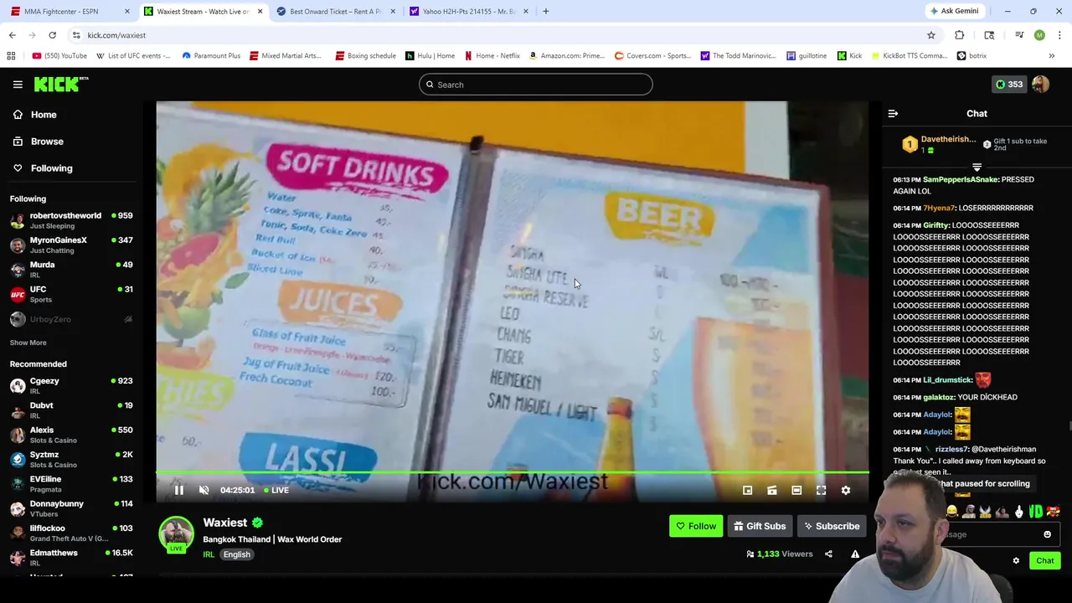Open MyronGainesX followed channel
1072x603 pixels.
[x=71, y=245]
